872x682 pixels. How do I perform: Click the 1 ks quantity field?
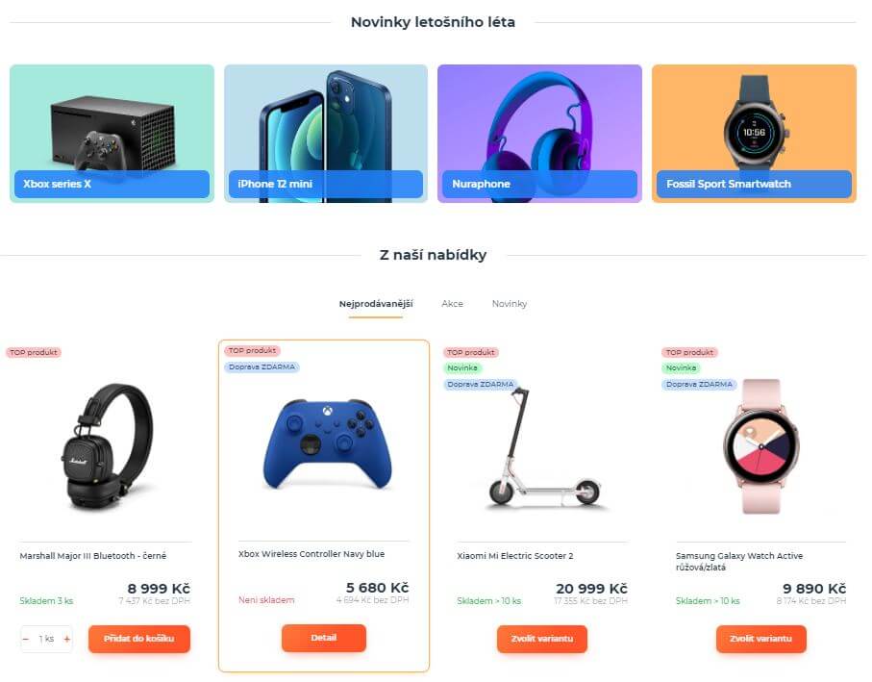(46, 639)
